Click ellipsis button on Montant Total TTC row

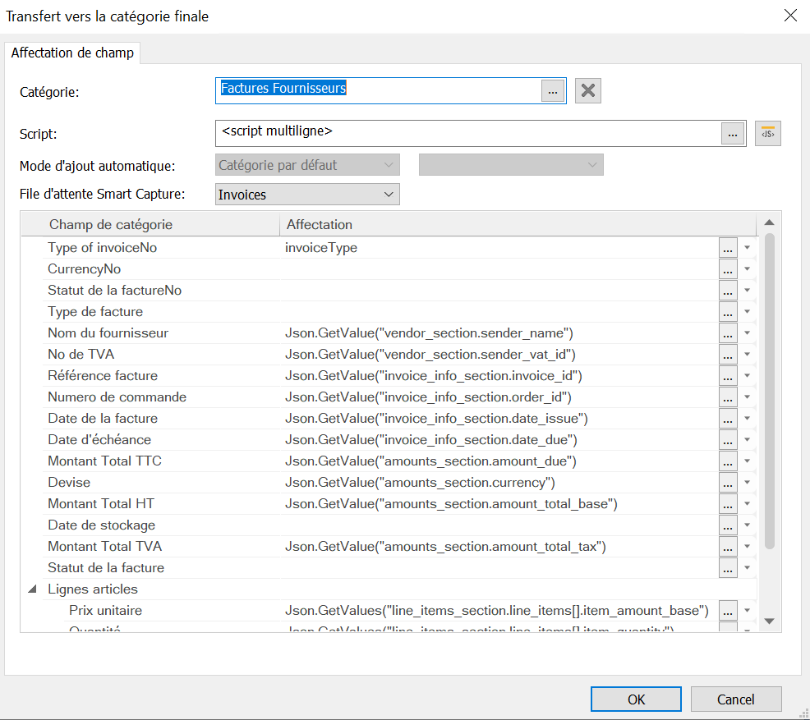click(x=728, y=461)
